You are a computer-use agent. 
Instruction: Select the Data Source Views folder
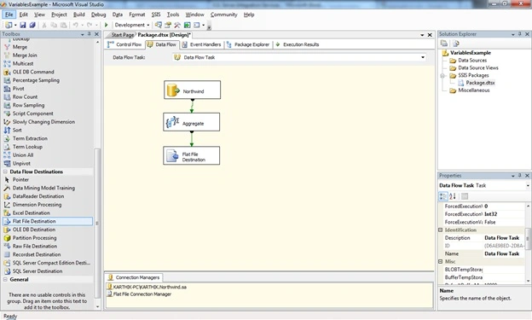[x=477, y=67]
